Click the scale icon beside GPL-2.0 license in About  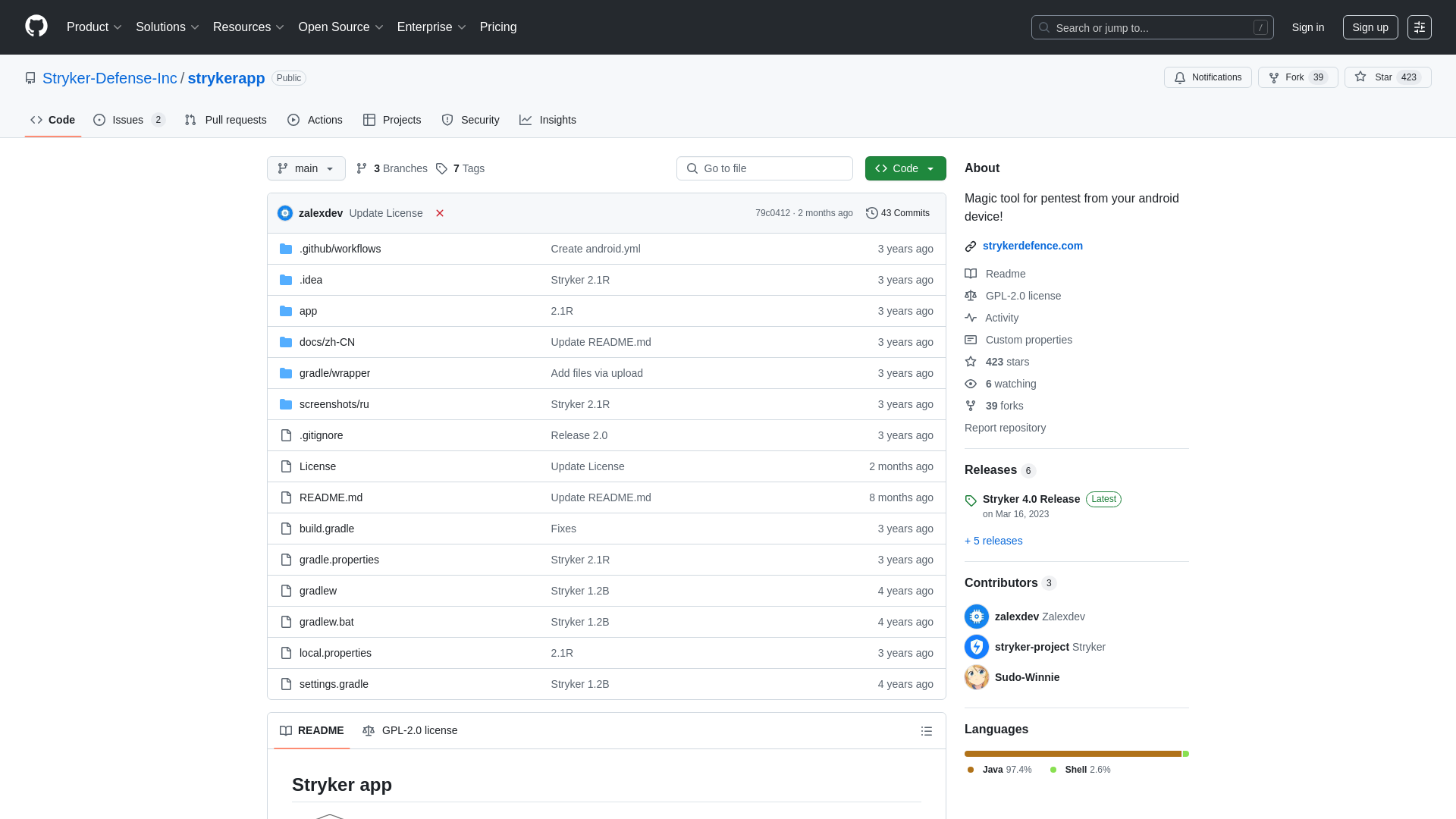point(971,296)
